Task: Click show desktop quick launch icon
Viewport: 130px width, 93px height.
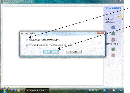Action: [11, 90]
